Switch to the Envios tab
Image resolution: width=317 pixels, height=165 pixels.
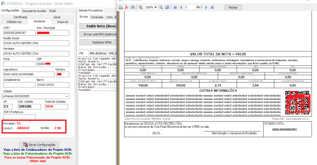coord(84,17)
